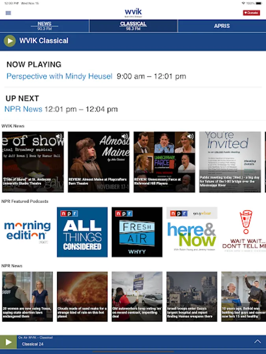Screen dimensions: 266x354
Task: Switch to the APRIS tab
Action: [x=222, y=26]
